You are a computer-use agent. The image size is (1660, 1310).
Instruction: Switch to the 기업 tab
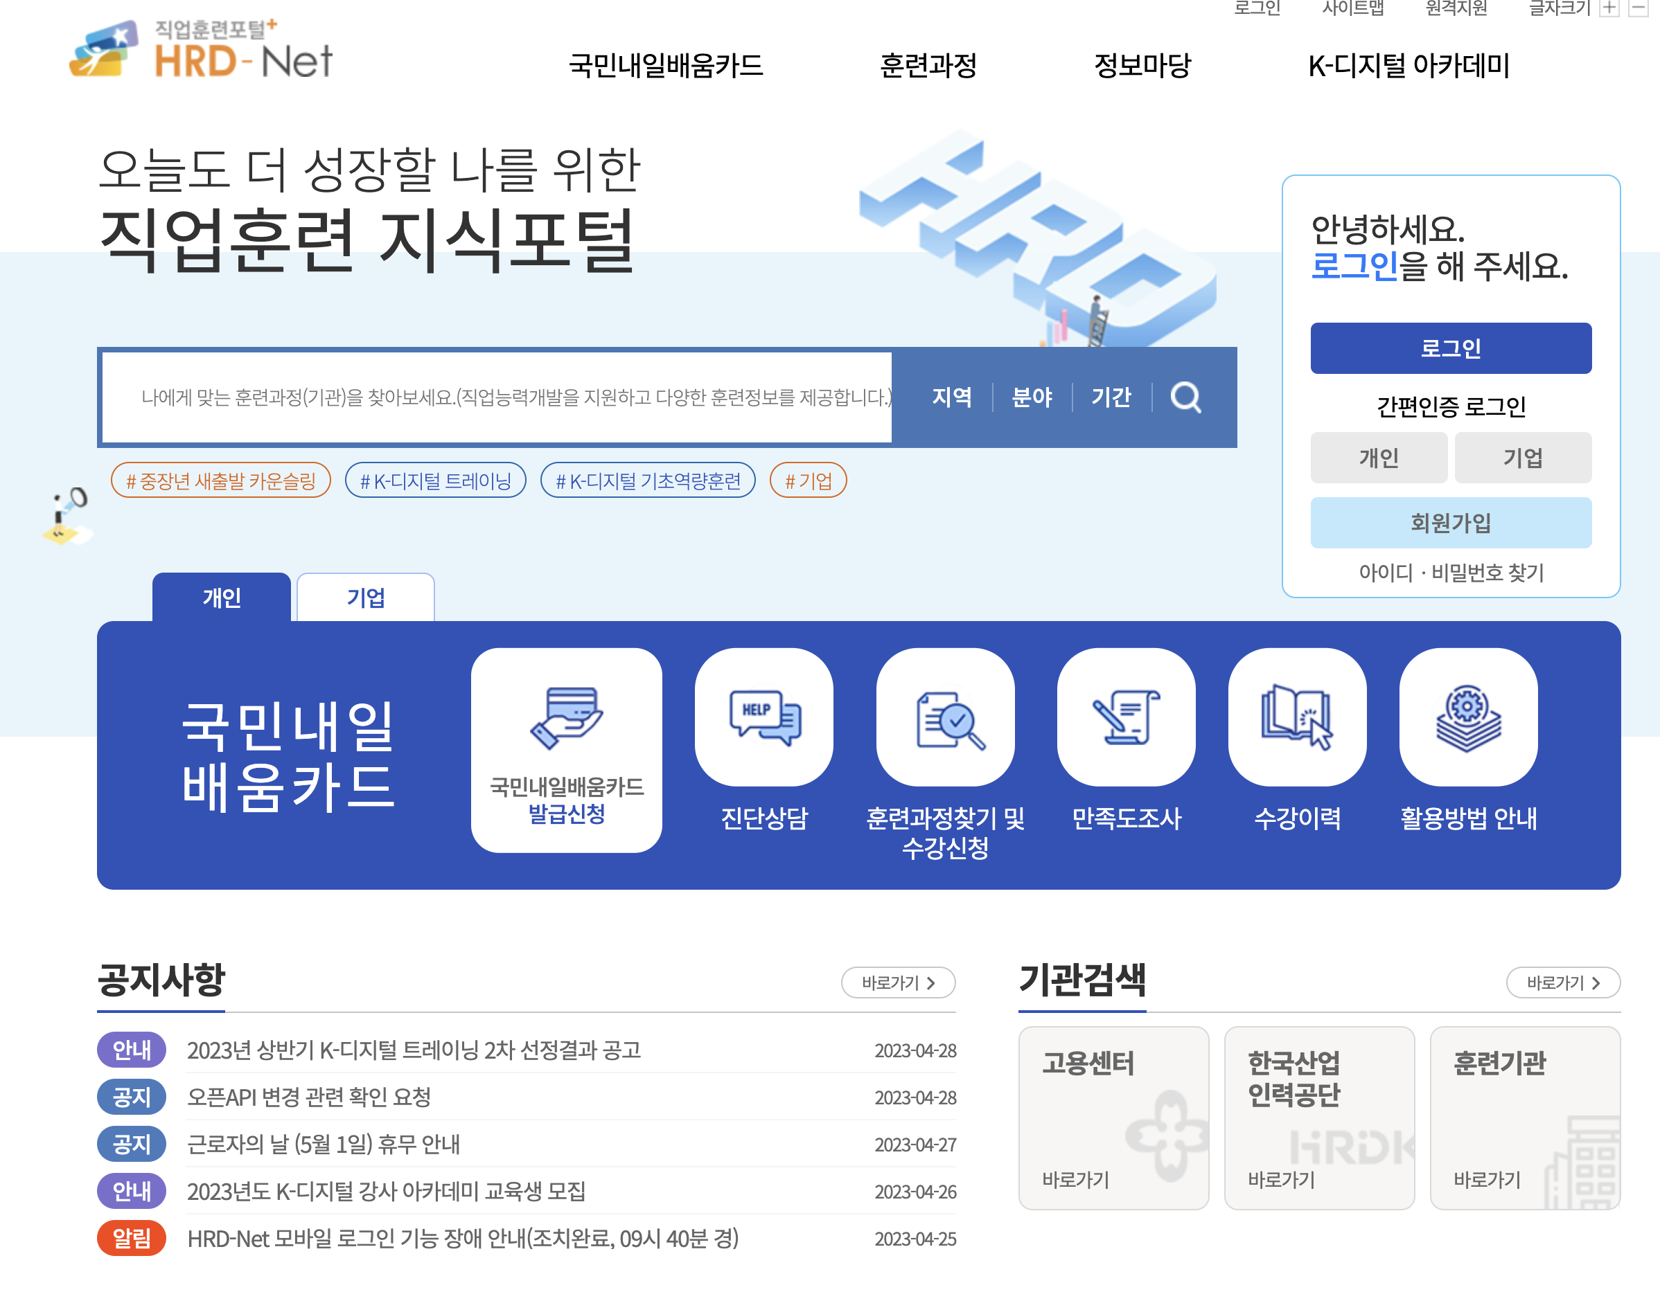[x=365, y=597]
